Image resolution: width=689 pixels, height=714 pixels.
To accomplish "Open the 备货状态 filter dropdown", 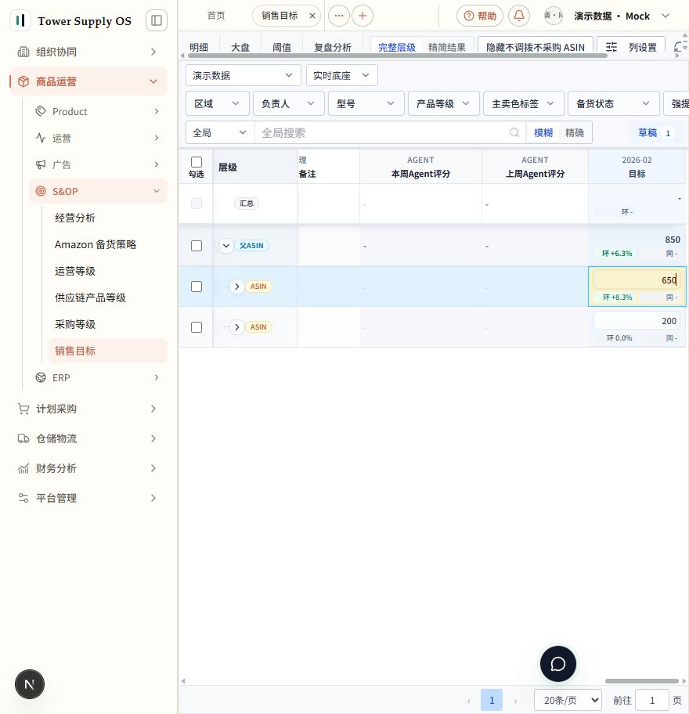I will (x=613, y=103).
